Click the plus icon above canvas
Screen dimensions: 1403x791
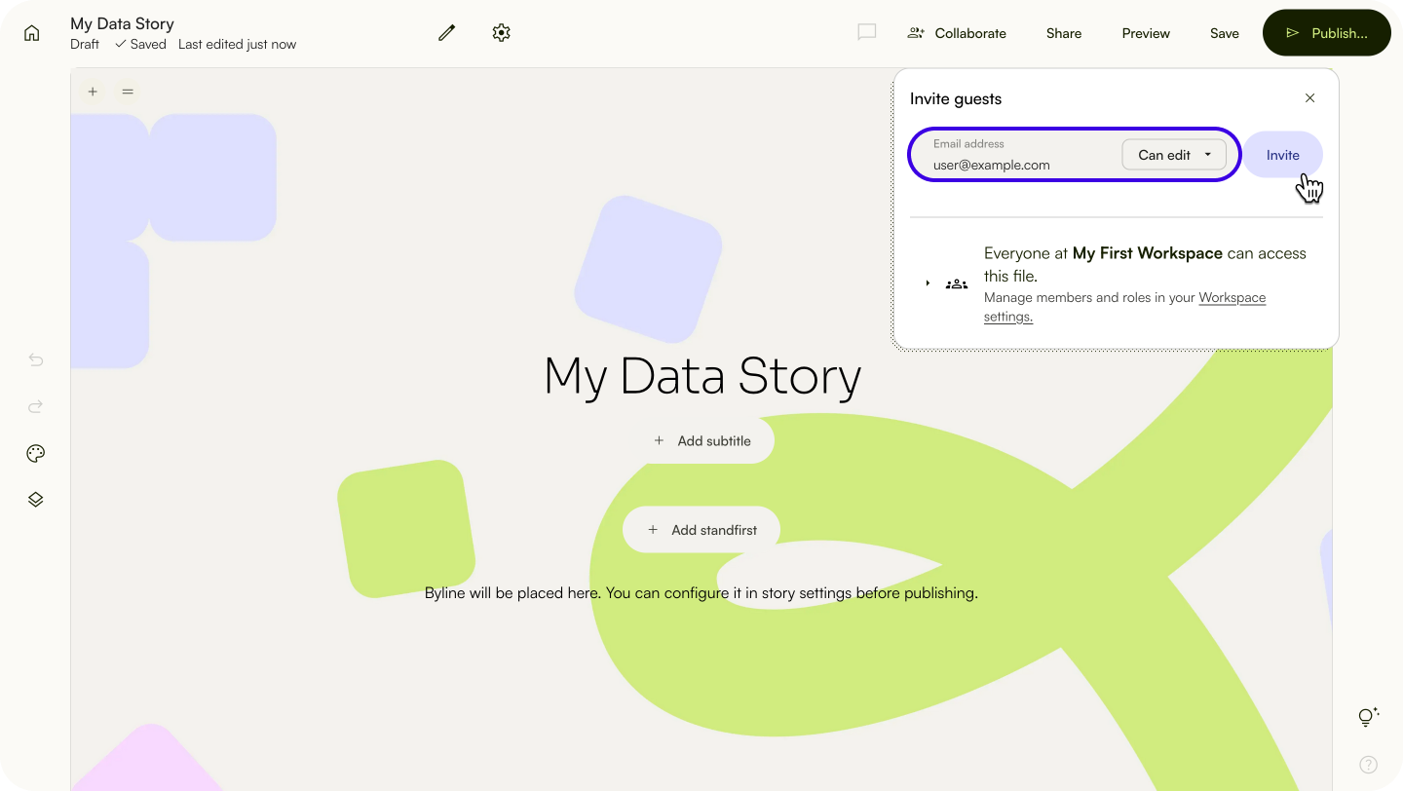93,92
